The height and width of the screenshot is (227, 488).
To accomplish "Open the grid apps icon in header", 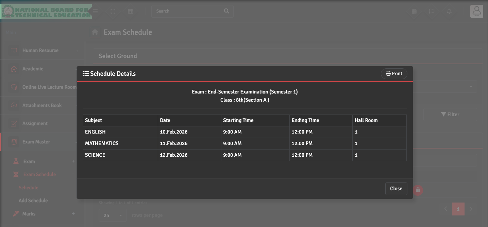I will [x=130, y=11].
